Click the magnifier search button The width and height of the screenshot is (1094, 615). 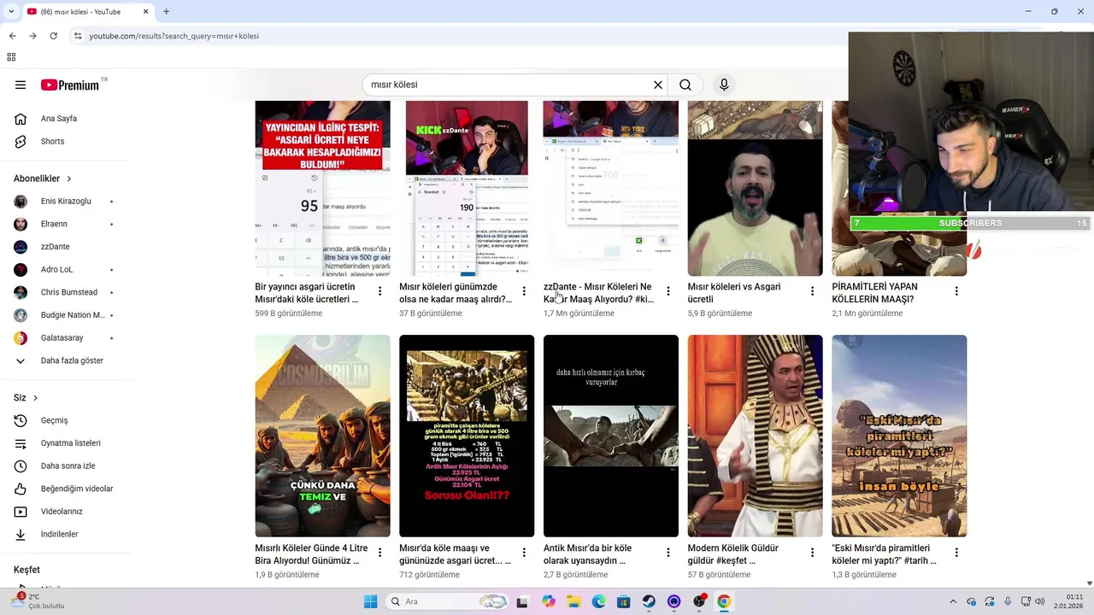(685, 85)
